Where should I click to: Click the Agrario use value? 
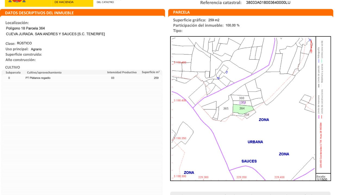[36, 49]
